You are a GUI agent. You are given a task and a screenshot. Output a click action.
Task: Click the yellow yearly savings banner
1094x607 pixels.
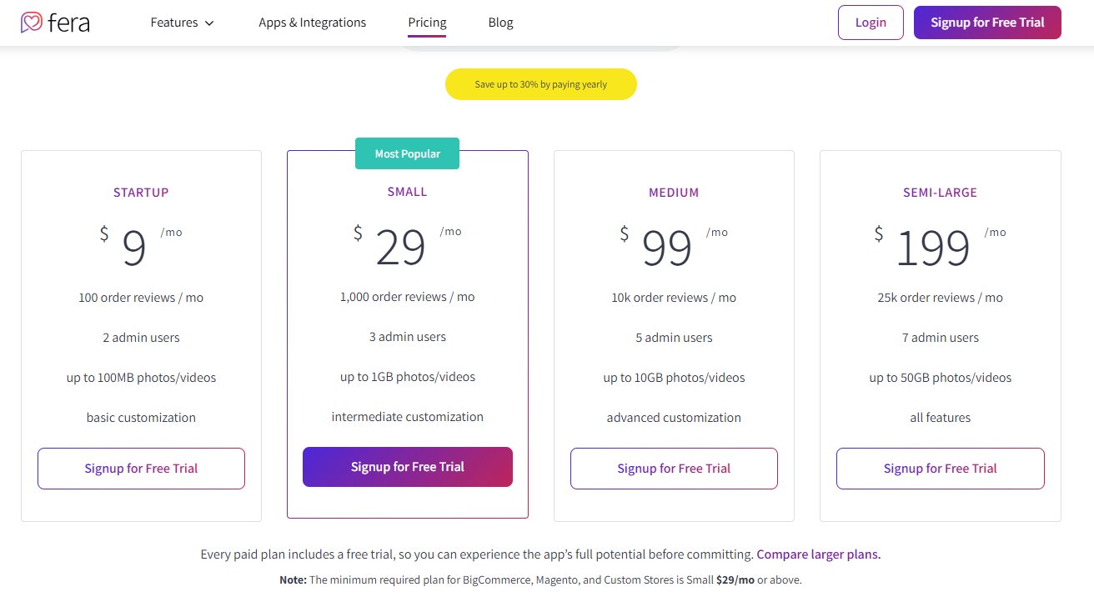click(x=540, y=83)
